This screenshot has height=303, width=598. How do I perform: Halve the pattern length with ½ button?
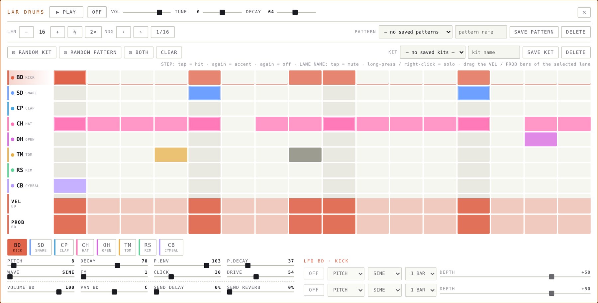point(75,32)
